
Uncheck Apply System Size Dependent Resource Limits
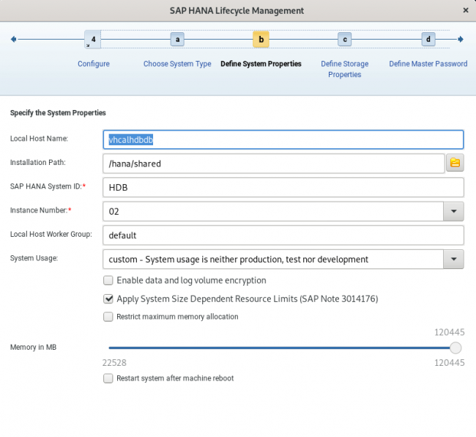click(x=108, y=298)
